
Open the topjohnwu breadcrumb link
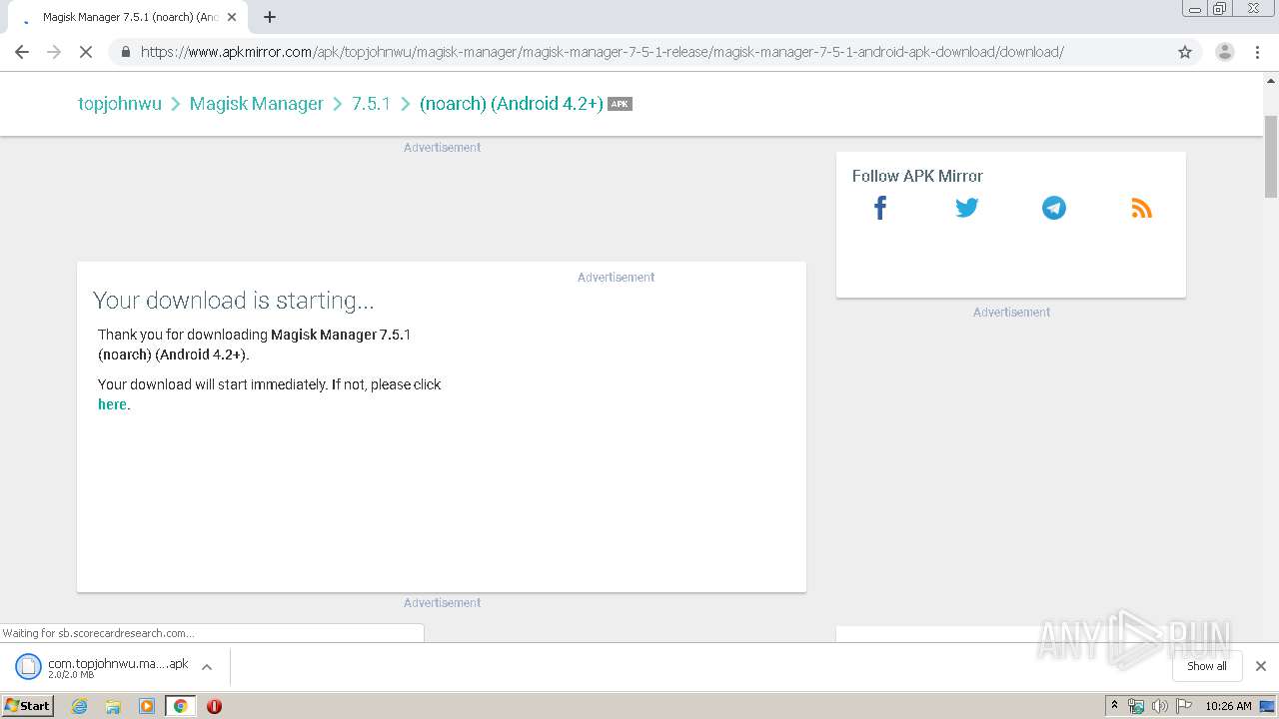click(120, 104)
